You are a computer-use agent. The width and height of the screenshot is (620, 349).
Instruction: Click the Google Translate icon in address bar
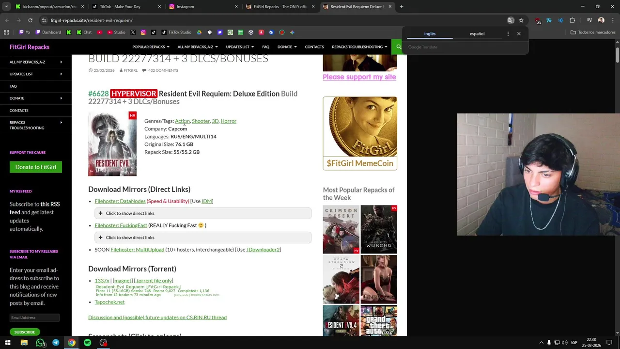tap(511, 20)
